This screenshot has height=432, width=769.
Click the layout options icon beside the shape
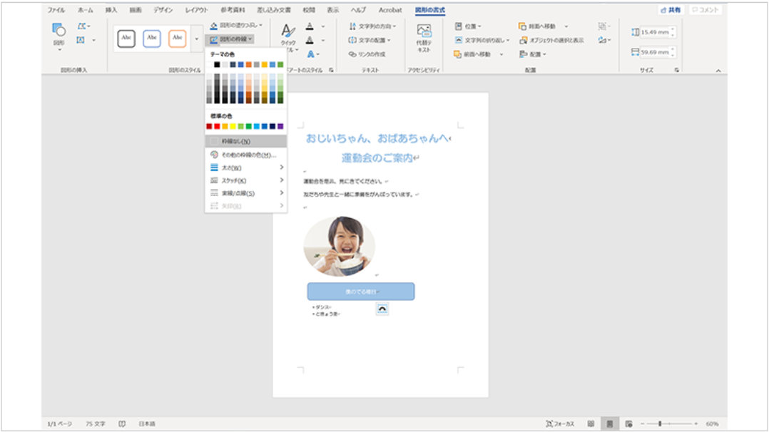(382, 309)
